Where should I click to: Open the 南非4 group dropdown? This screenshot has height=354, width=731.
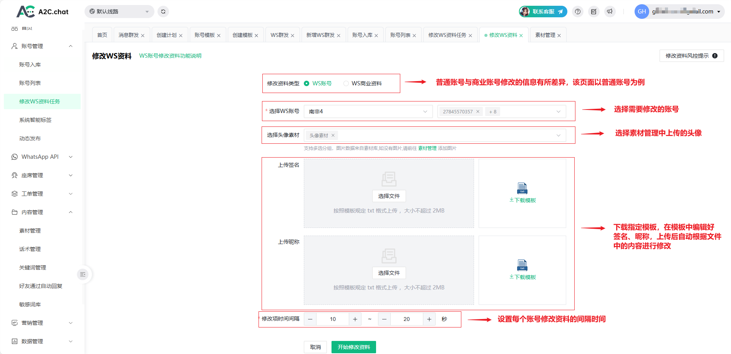tap(368, 111)
